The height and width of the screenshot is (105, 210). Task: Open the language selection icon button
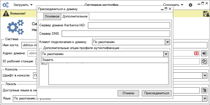point(204,90)
